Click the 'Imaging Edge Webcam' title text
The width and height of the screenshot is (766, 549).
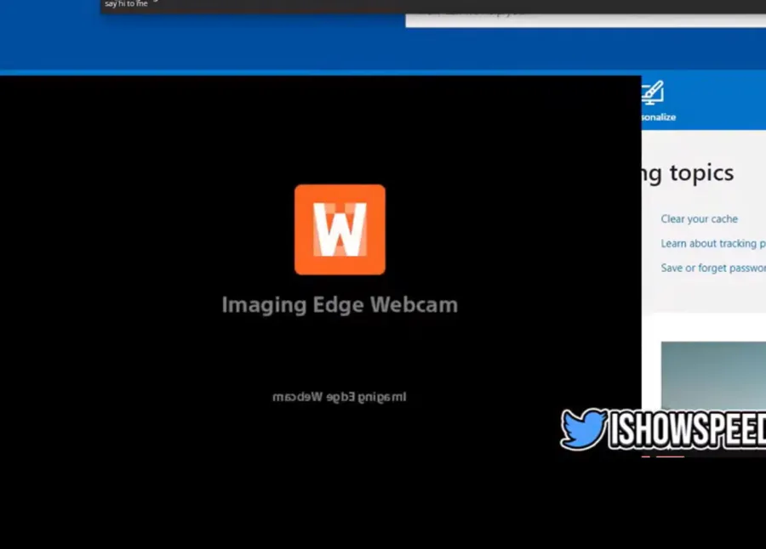point(340,305)
